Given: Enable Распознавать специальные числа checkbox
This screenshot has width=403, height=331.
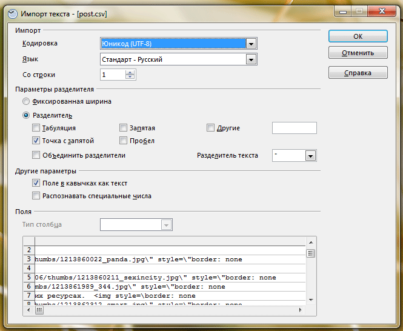Looking at the screenshot, I should click(x=36, y=196).
